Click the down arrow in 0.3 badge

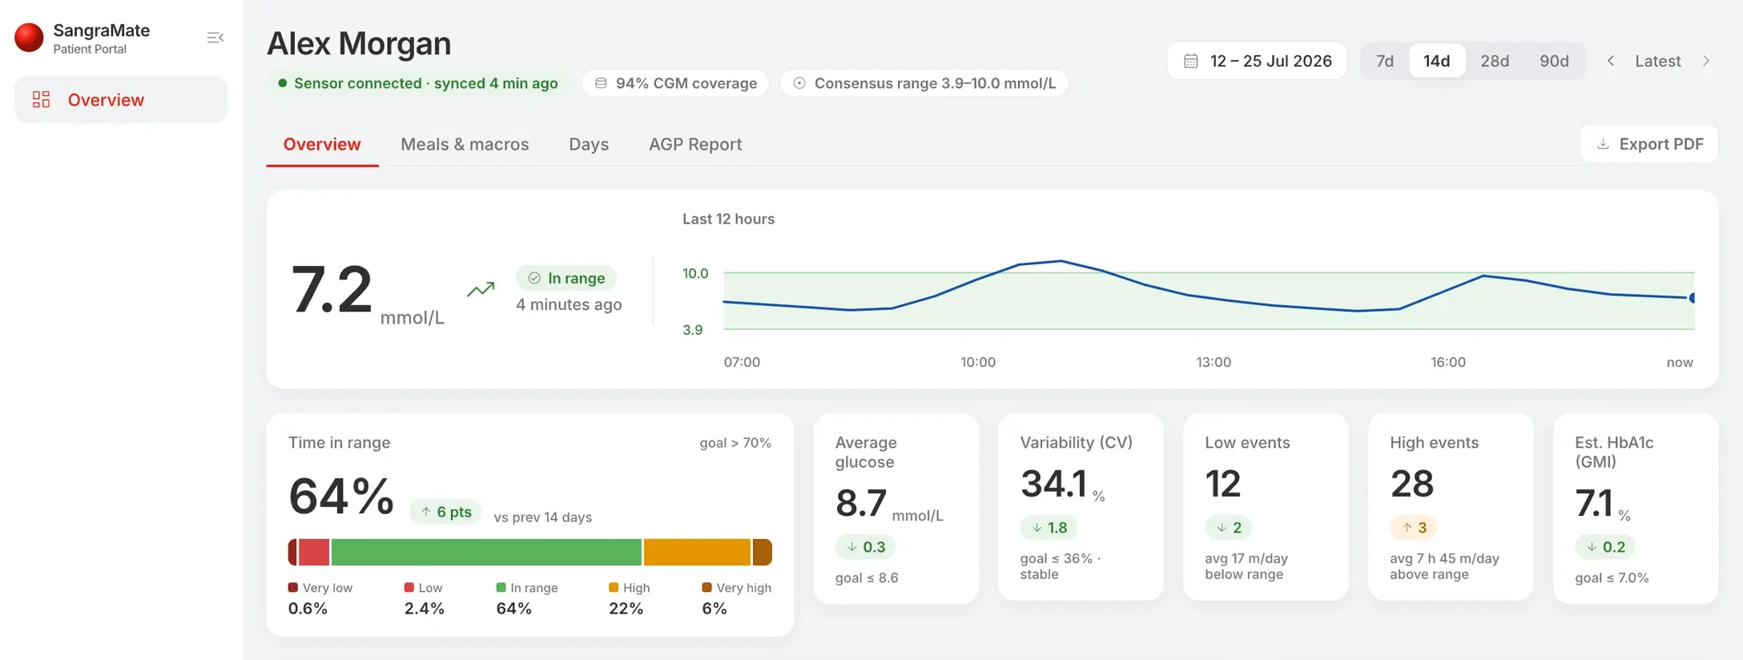pyautogui.click(x=851, y=547)
